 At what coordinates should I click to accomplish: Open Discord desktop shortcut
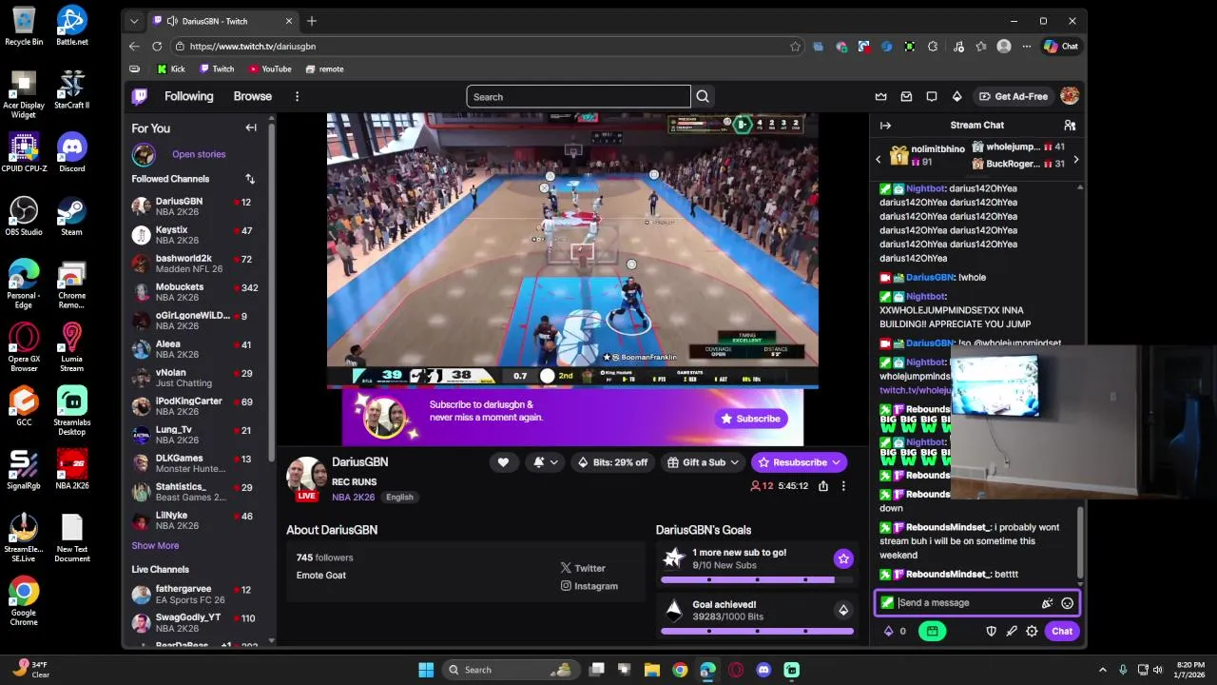pos(72,152)
